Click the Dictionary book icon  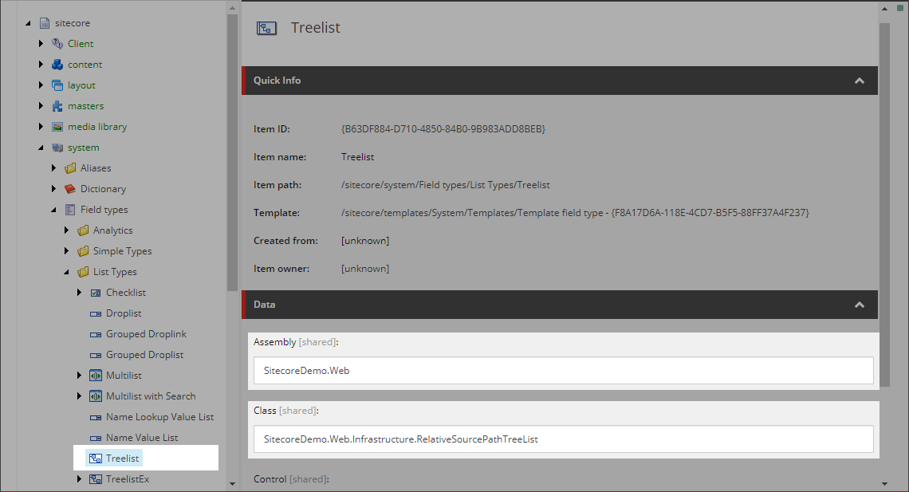tap(70, 189)
